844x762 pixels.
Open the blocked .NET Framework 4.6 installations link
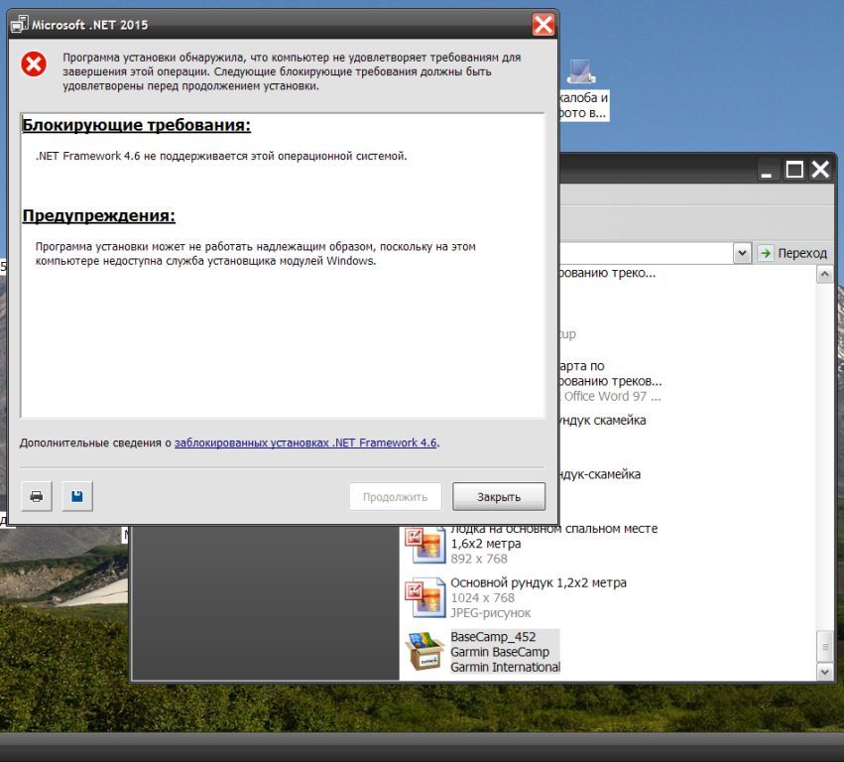point(305,443)
